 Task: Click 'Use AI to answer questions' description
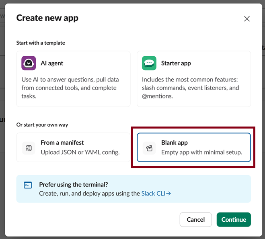70,88
